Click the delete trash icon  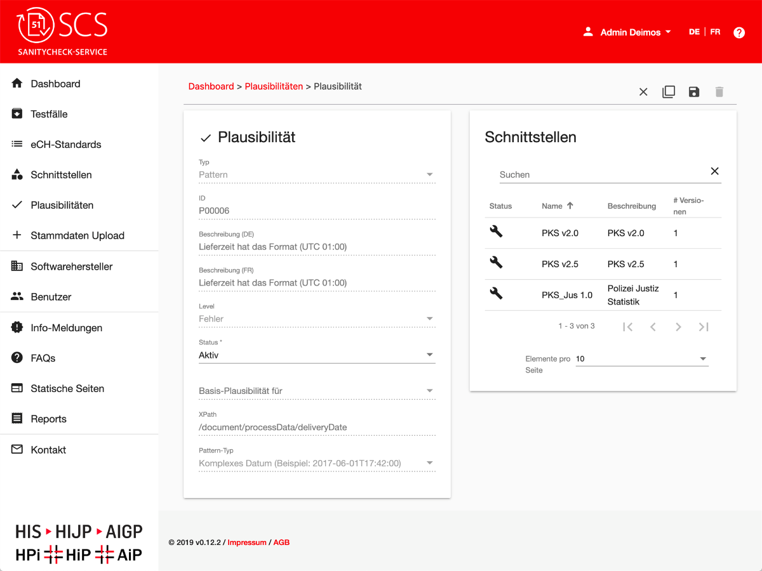pyautogui.click(x=719, y=92)
